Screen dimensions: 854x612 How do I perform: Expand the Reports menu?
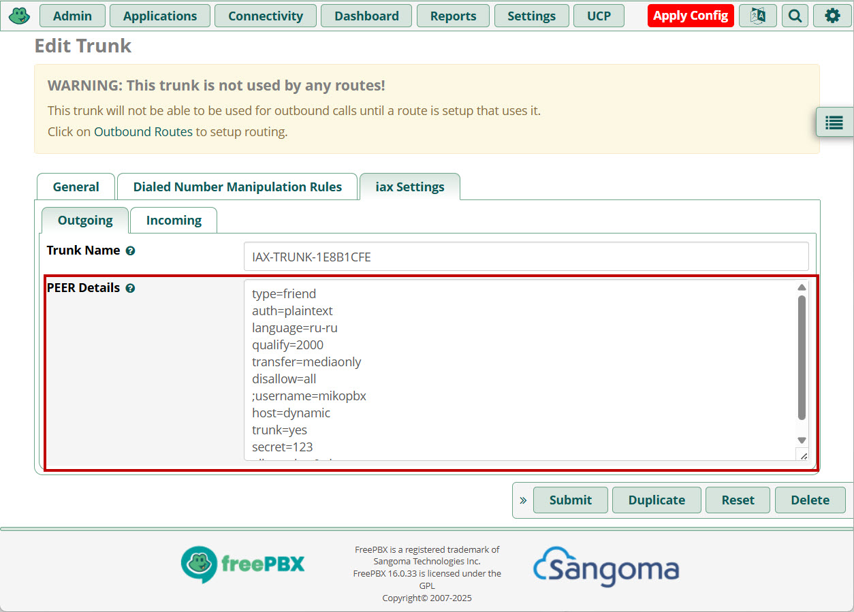coord(453,16)
